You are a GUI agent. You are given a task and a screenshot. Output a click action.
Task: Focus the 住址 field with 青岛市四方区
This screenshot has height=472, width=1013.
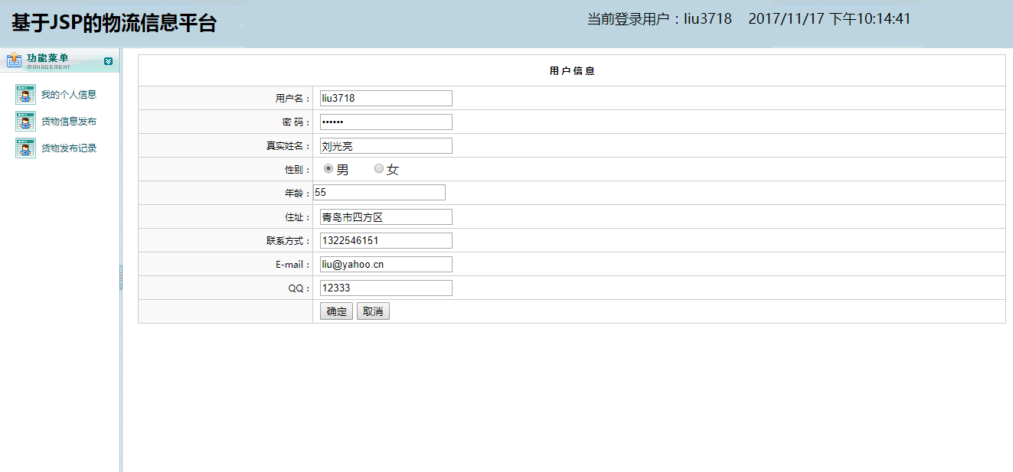point(386,216)
